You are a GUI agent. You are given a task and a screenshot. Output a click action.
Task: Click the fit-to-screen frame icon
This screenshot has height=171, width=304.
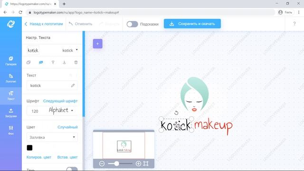point(146,163)
